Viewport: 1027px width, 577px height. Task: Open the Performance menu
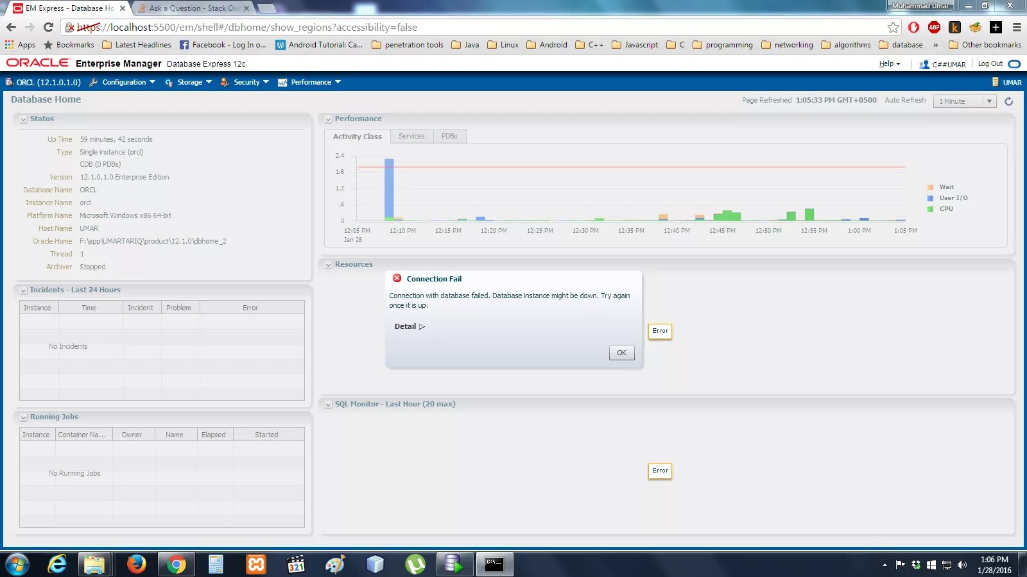point(309,82)
